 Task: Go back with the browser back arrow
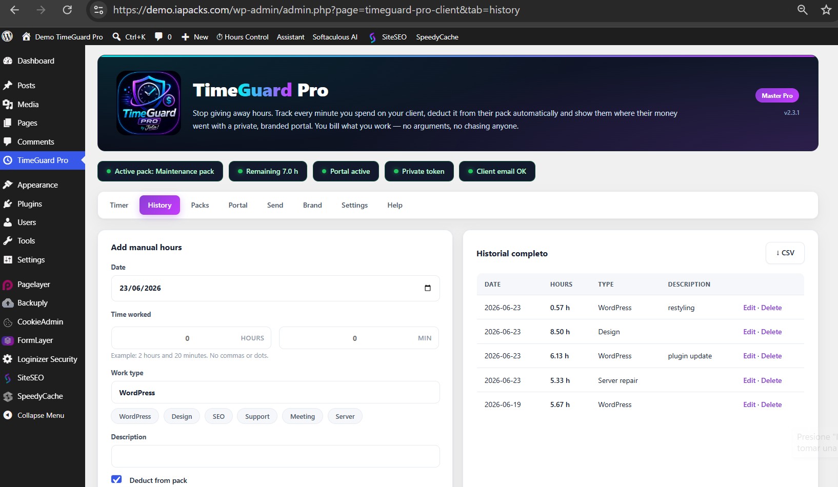pos(14,10)
